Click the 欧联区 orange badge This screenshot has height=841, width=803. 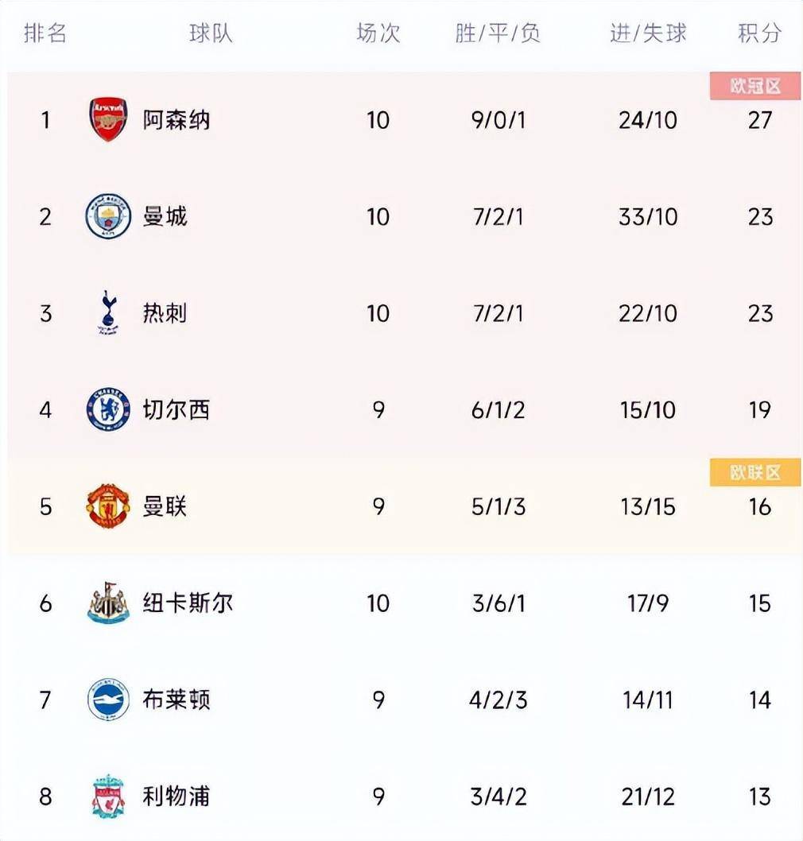(755, 472)
